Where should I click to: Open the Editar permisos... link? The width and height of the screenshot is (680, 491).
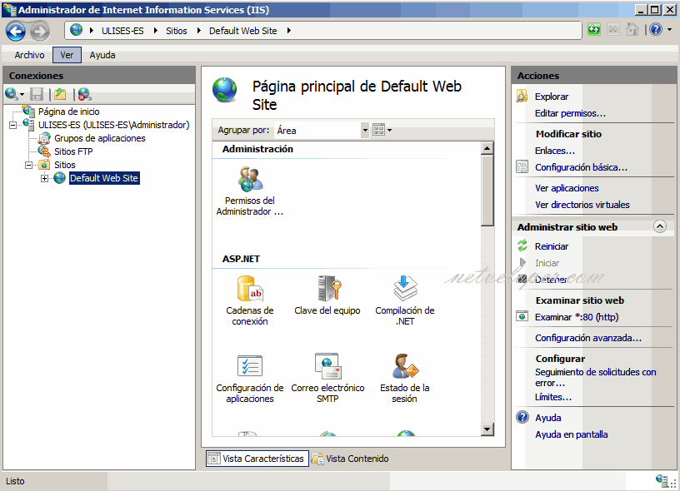[x=570, y=113]
